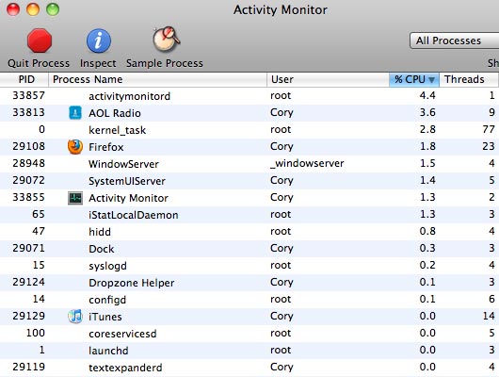
Task: Click the Inspect label
Action: point(98,63)
